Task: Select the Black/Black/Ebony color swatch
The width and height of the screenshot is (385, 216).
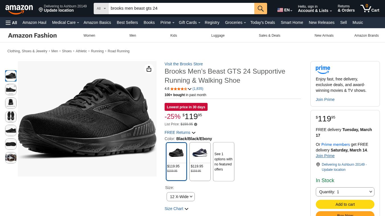Action: click(176, 161)
